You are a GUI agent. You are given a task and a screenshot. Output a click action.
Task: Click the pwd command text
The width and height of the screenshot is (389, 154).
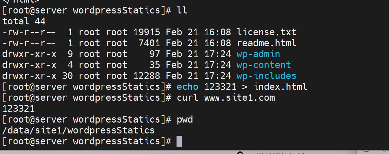tap(185, 119)
